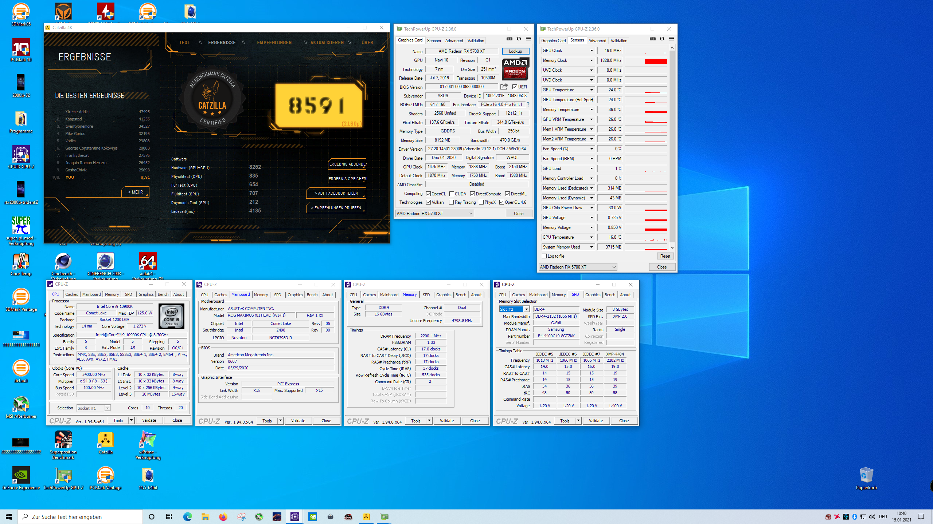Click AUF FACEBOOK TEILEN in Catzilla
933x524 pixels.
pos(336,193)
